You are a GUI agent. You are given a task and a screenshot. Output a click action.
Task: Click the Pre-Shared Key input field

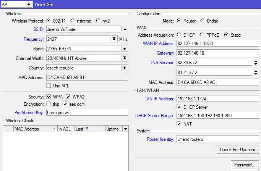[86, 112]
